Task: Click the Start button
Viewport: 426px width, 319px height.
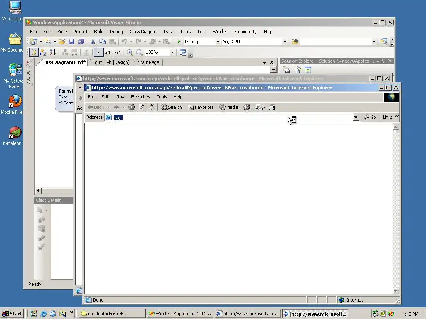Action: click(12, 314)
